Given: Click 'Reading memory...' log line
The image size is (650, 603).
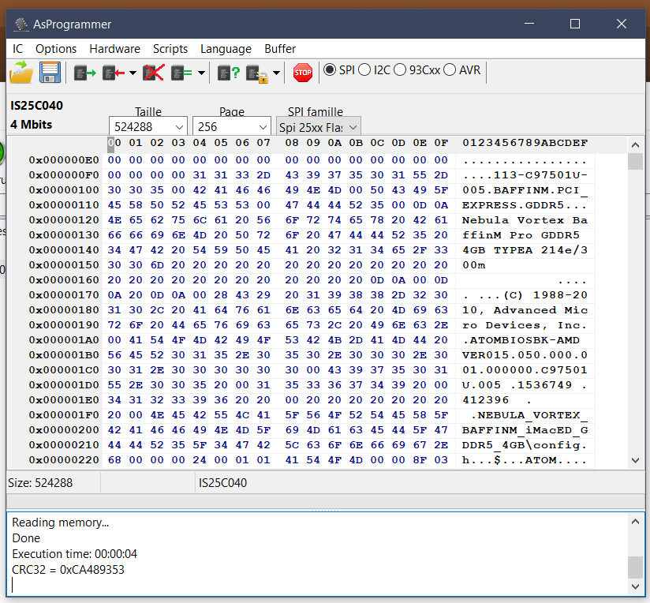Looking at the screenshot, I should (x=61, y=522).
